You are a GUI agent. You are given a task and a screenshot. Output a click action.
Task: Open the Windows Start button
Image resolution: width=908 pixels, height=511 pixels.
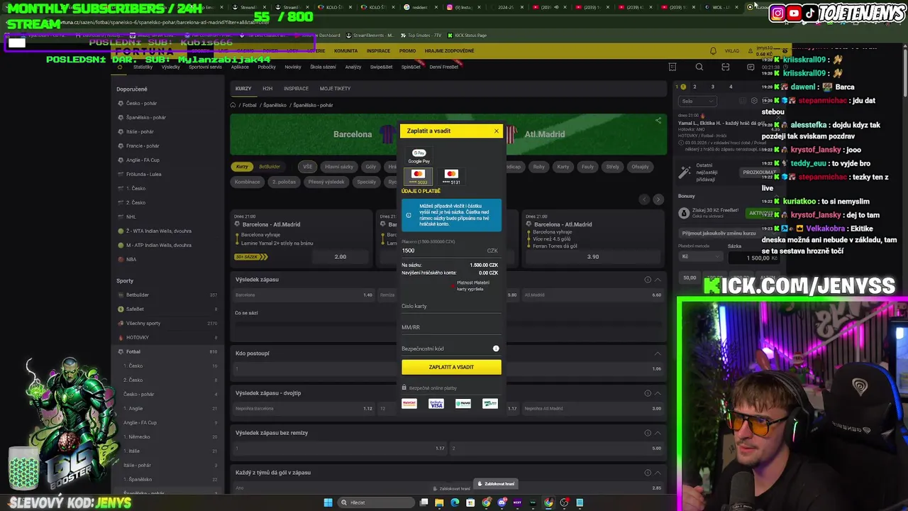[x=328, y=502]
